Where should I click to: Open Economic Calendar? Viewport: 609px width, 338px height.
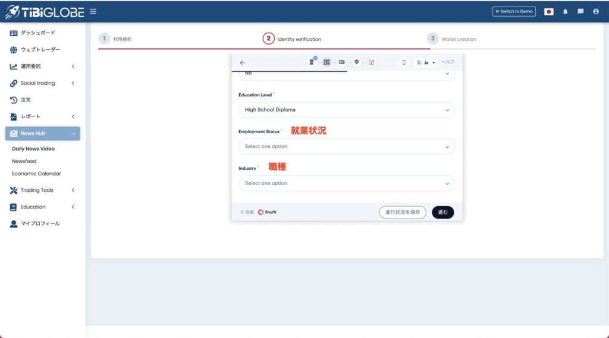pos(36,173)
